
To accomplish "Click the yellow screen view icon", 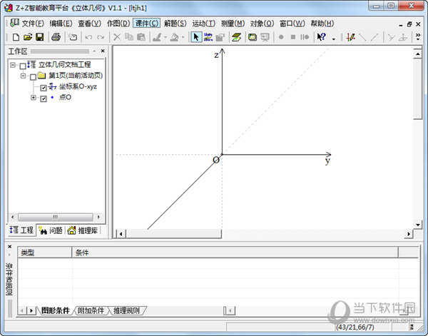I will [253, 37].
